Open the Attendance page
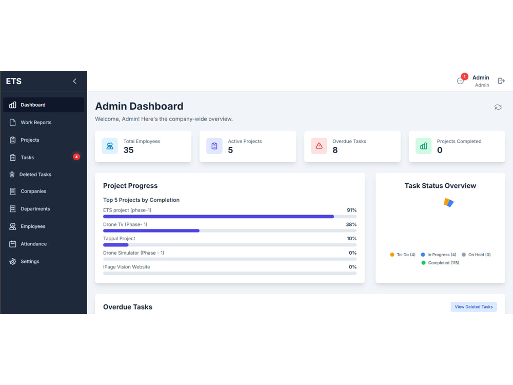The image size is (513, 385). pyautogui.click(x=44, y=244)
